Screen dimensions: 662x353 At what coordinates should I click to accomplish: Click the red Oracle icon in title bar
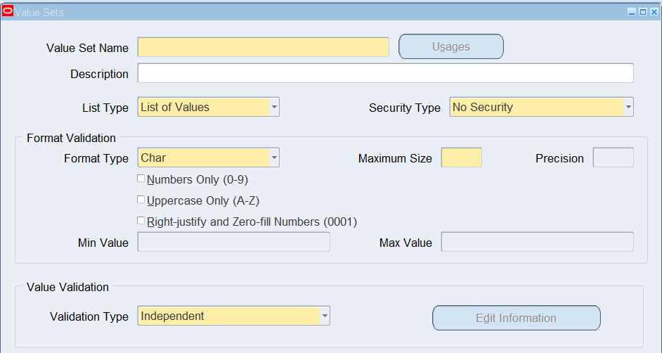(x=8, y=11)
